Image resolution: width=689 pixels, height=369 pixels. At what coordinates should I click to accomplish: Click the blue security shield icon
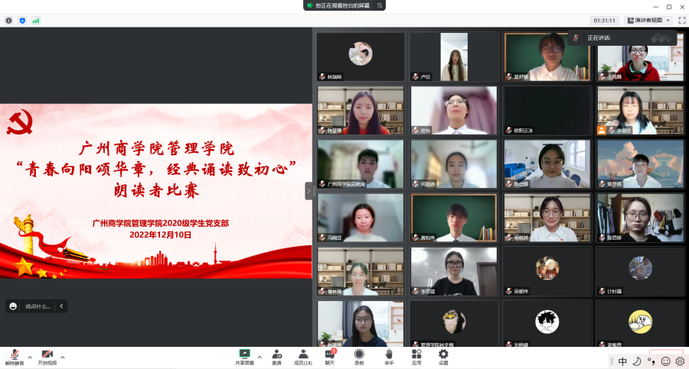pyautogui.click(x=22, y=21)
